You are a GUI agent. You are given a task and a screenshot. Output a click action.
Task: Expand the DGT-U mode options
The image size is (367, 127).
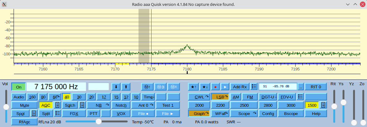pyautogui.click(x=269, y=97)
